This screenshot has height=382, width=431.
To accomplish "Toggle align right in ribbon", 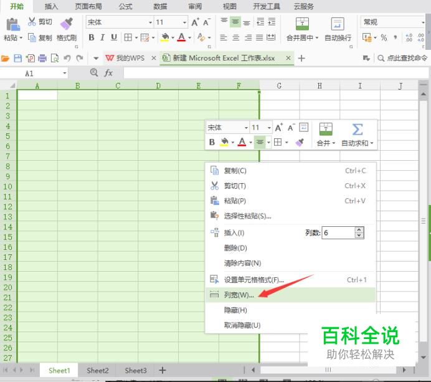I will [x=248, y=37].
